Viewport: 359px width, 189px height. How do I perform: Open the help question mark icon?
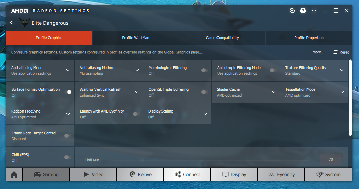303,11
